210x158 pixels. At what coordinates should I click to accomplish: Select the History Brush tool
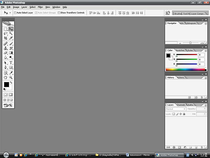coord(11,48)
